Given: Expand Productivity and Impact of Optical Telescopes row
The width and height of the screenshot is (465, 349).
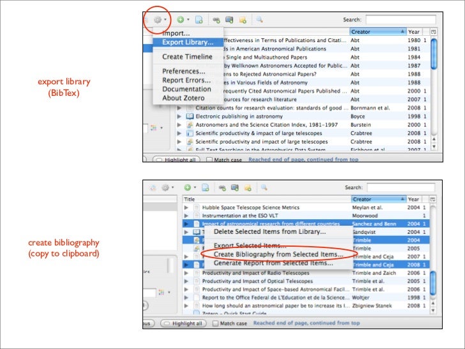Looking at the screenshot, I should [187, 281].
